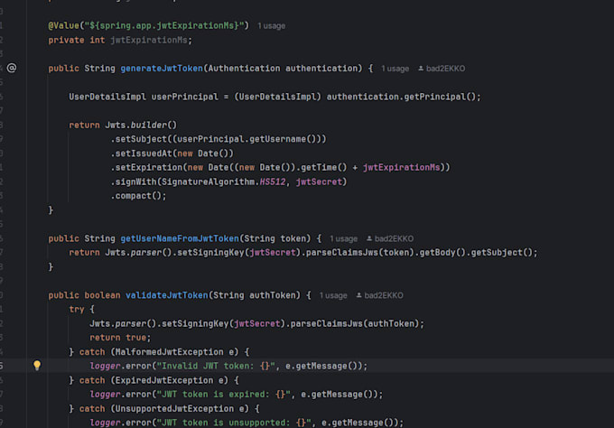
Task: Click the .setSubject call line
Action: [x=219, y=139]
